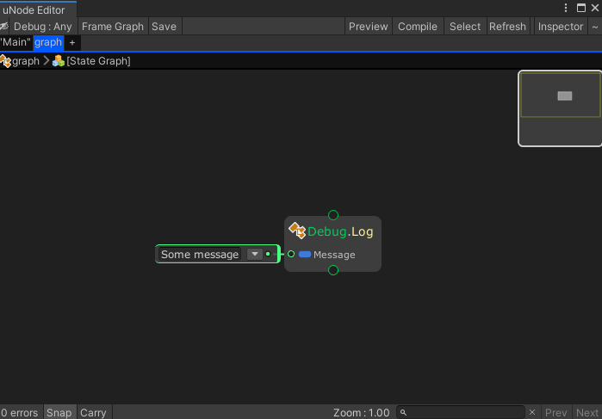Image resolution: width=602 pixels, height=419 pixels.
Task: Toggle the crossed-eye visibility icon in toolbar
Action: click(3, 27)
